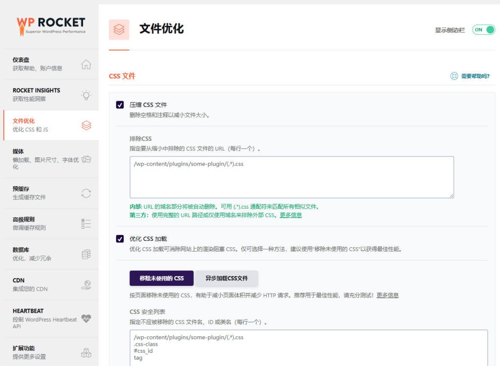The width and height of the screenshot is (500, 366).
Task: Click the preload cache refresh icon
Action: (86, 193)
